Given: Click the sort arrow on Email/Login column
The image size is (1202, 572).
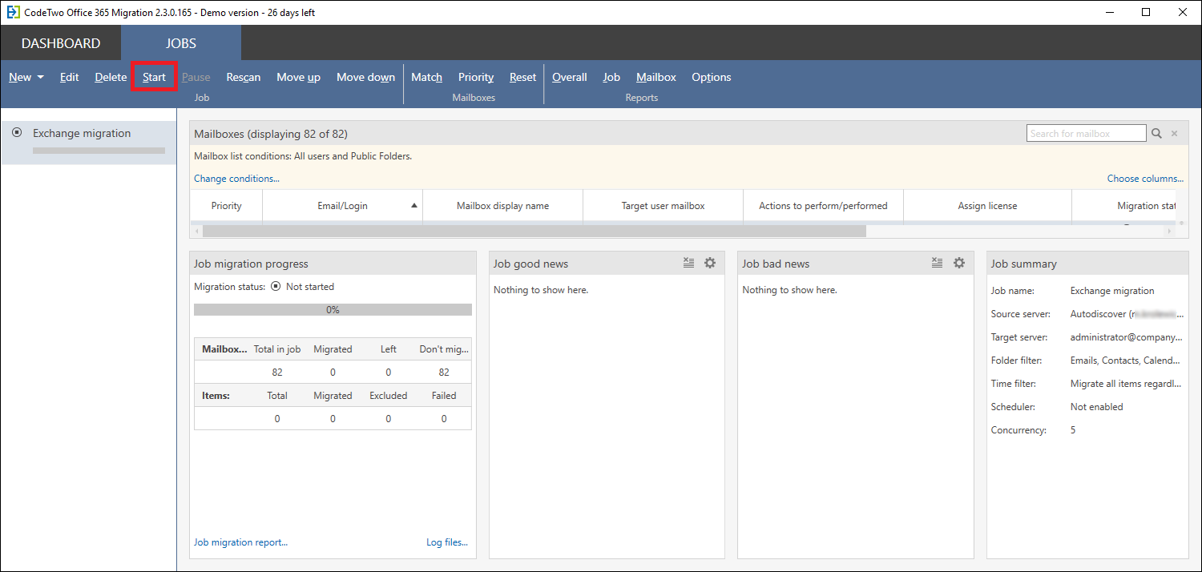Looking at the screenshot, I should click(x=415, y=205).
